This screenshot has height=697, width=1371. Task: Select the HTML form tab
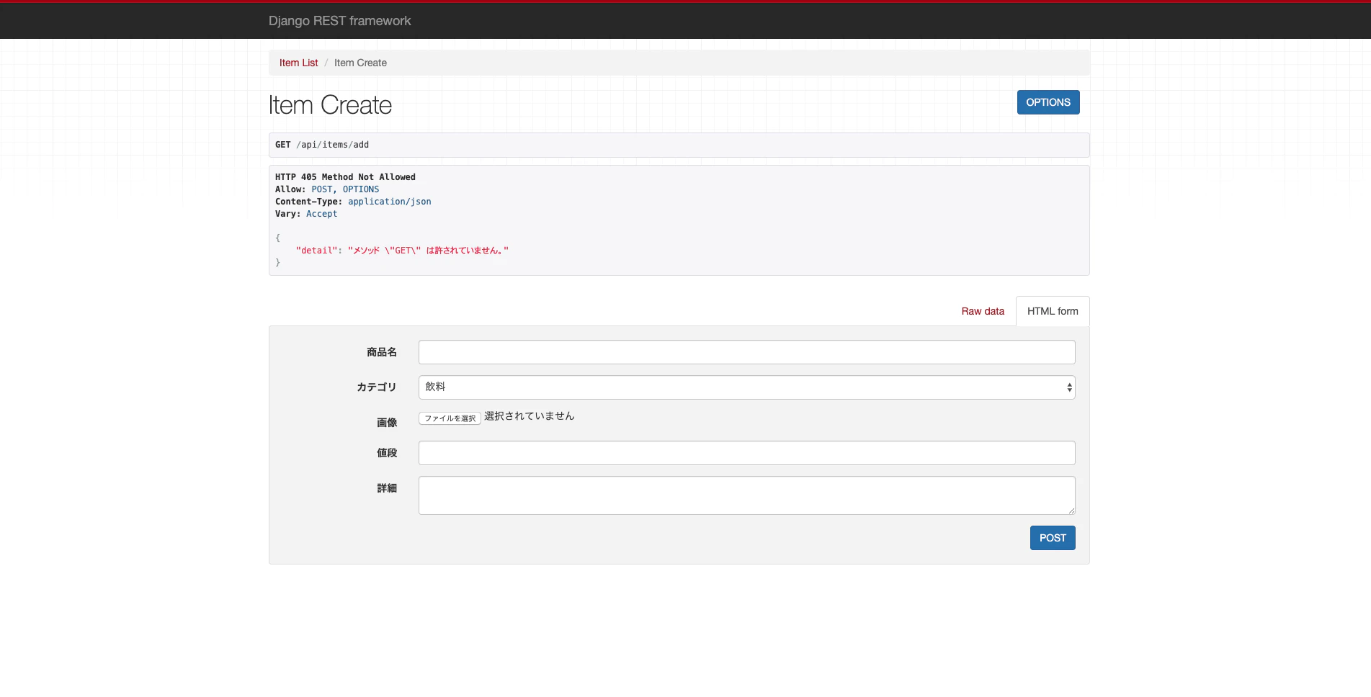1053,311
